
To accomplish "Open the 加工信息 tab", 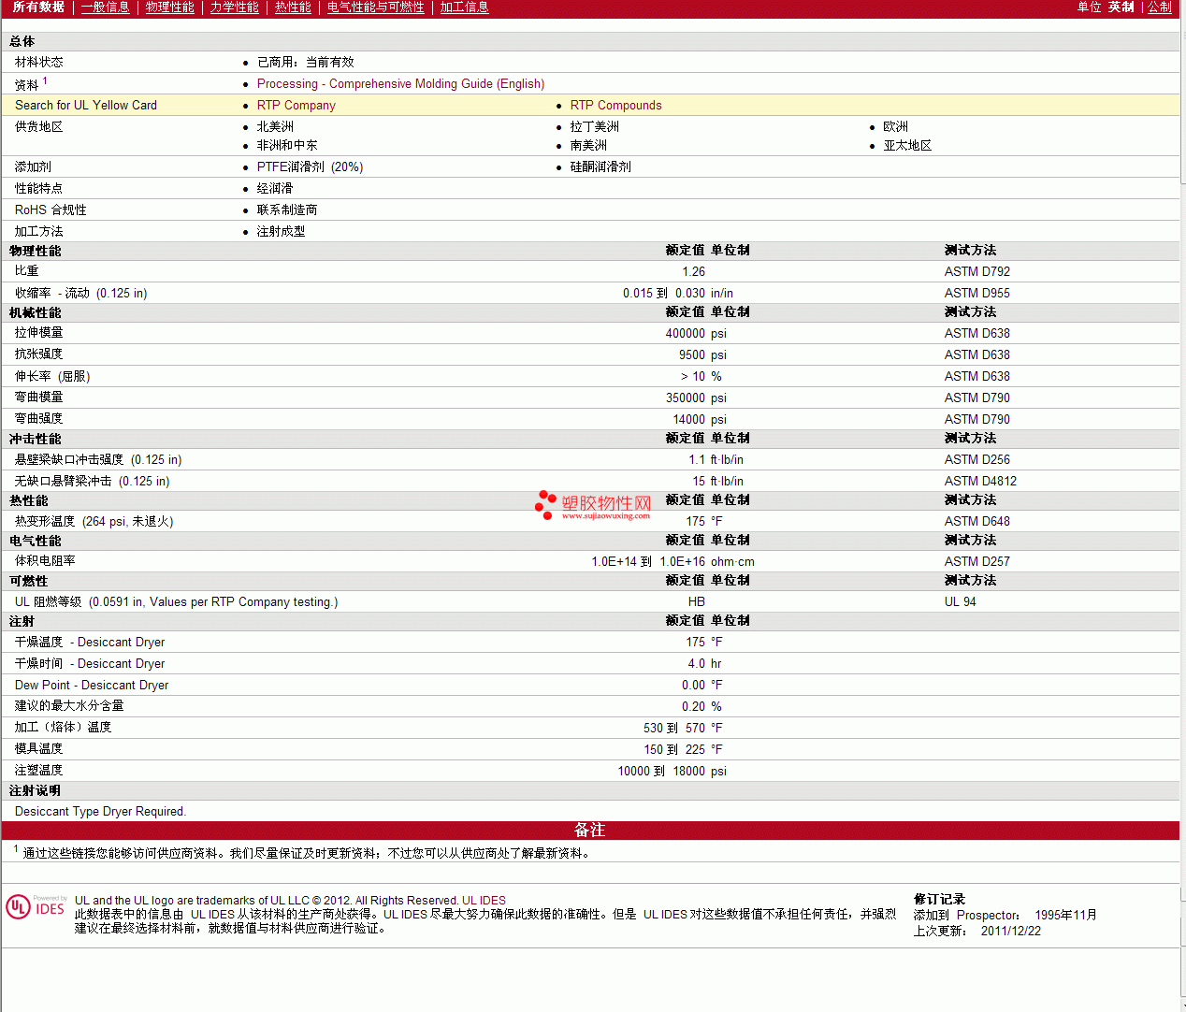I will coord(464,7).
